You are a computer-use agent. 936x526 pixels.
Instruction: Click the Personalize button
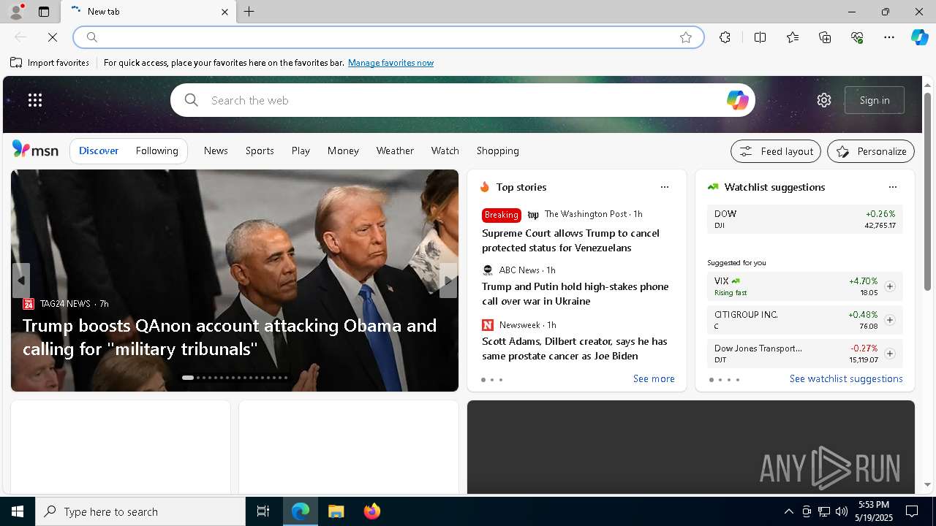pyautogui.click(x=871, y=151)
